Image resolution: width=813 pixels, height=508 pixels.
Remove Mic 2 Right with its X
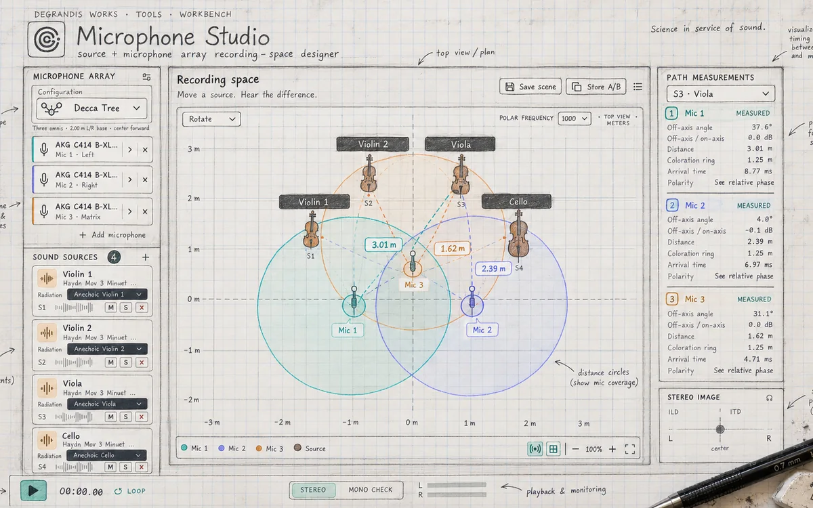tap(144, 179)
